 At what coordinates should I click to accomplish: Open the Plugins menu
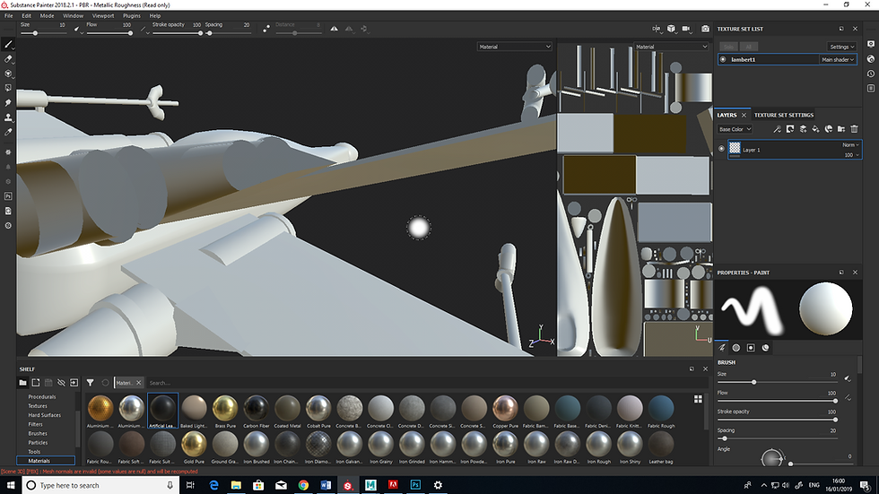(131, 15)
